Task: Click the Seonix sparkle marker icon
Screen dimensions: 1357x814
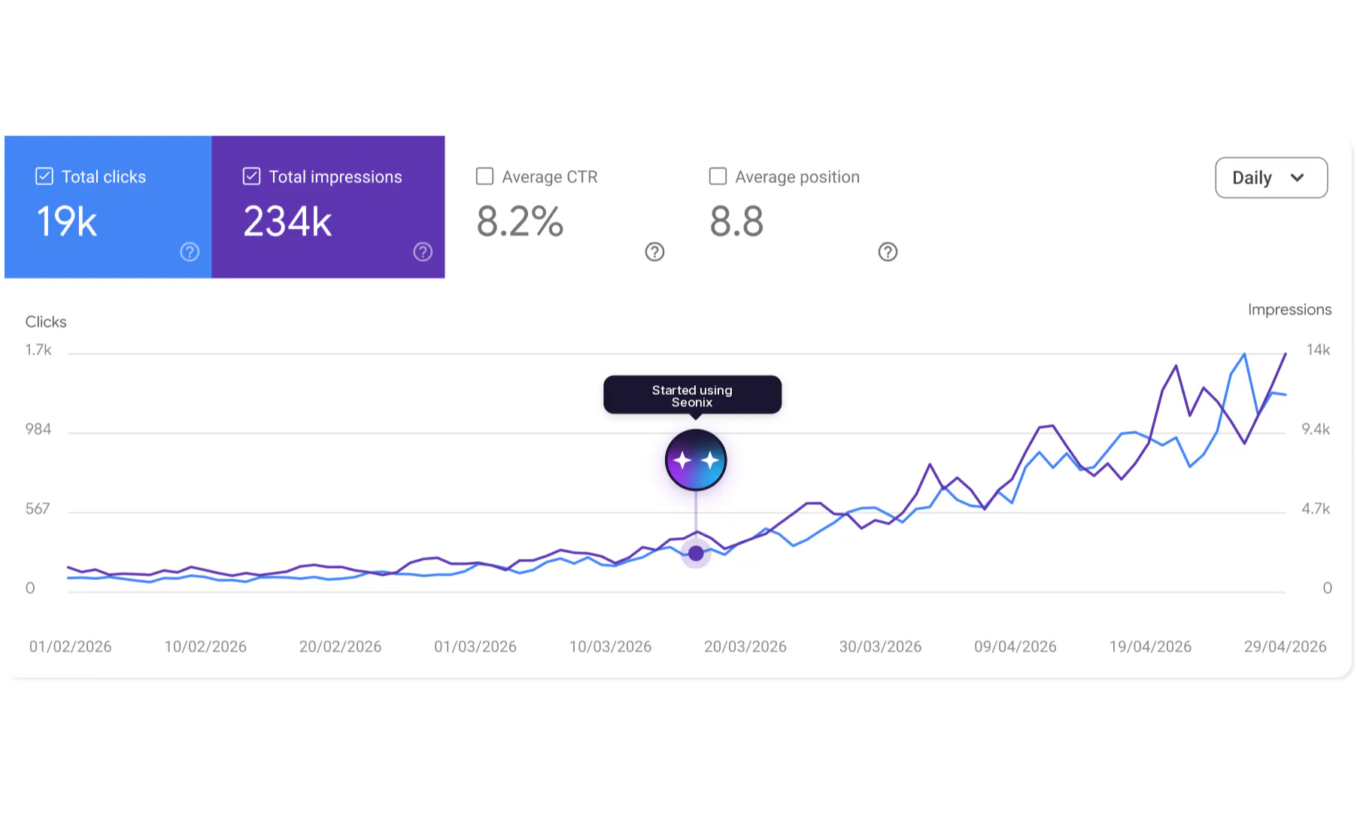Action: (696, 460)
